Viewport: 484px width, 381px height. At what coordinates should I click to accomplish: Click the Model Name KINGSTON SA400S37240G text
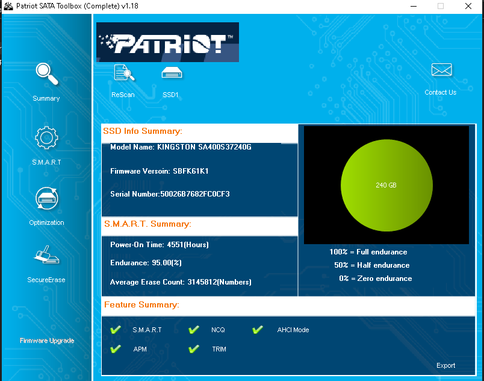click(181, 147)
